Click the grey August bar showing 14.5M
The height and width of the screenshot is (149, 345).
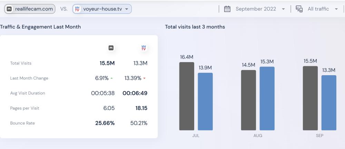tap(248, 100)
